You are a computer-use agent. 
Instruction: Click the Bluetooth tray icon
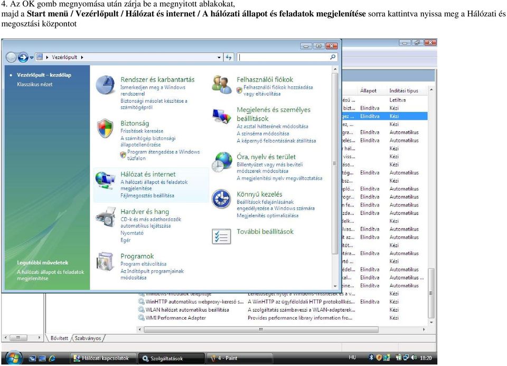[x=371, y=357]
